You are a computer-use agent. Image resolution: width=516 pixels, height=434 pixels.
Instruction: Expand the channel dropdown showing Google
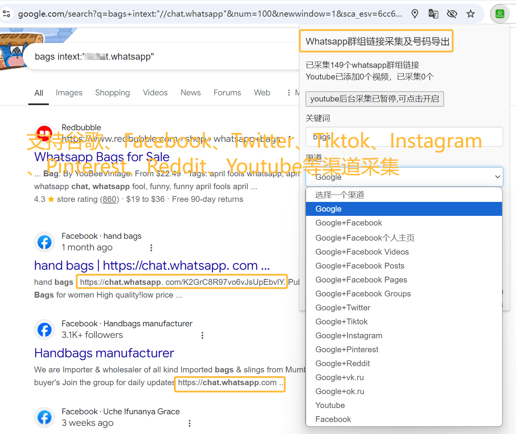coord(404,177)
